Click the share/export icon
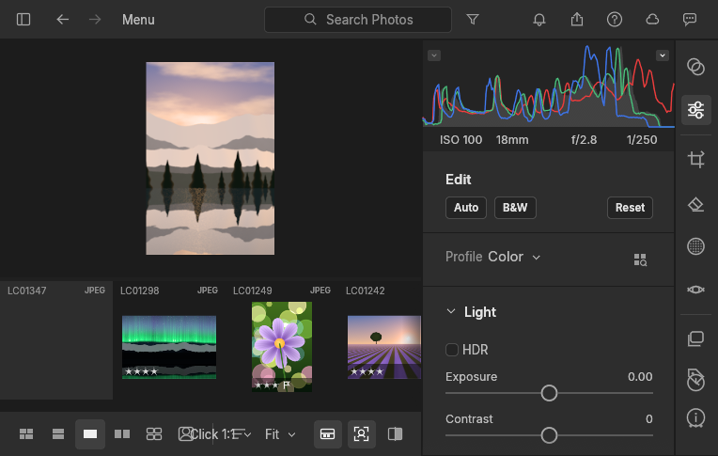This screenshot has width=718, height=456. [x=577, y=19]
